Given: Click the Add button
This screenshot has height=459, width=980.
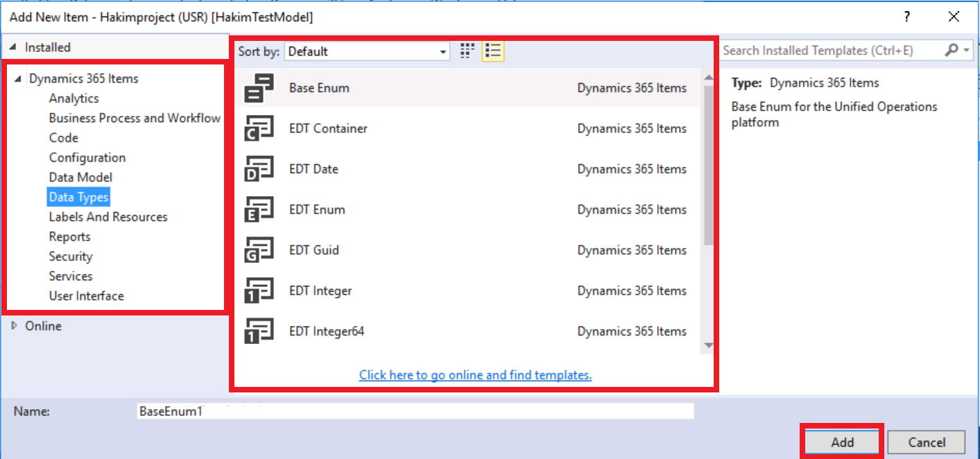Looking at the screenshot, I should tap(843, 442).
